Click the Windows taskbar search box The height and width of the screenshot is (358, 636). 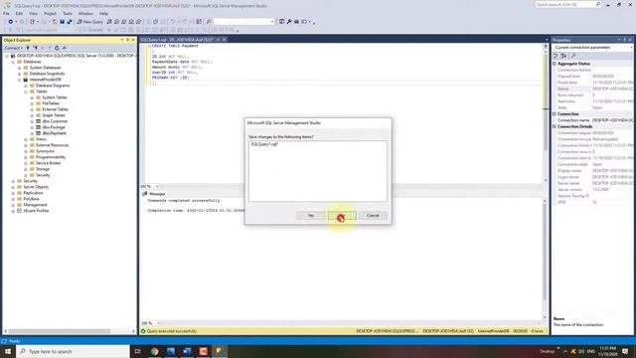[x=73, y=351]
